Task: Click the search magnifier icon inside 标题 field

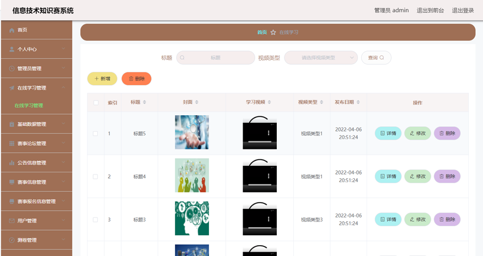Action: pyautogui.click(x=182, y=58)
